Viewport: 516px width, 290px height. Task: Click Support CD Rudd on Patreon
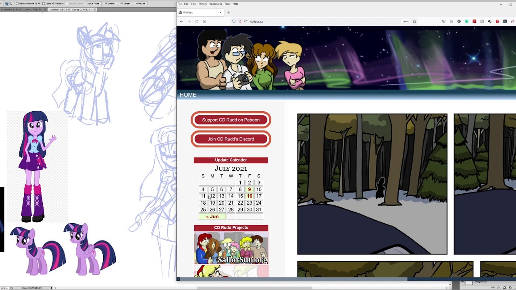point(231,120)
